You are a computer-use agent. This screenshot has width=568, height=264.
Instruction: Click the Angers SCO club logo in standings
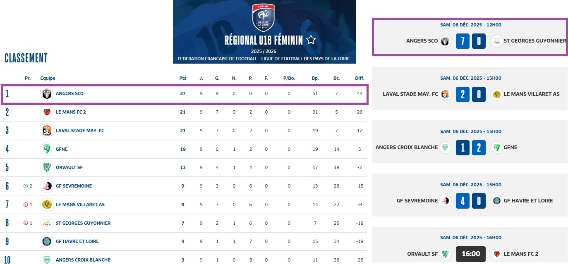coord(47,94)
